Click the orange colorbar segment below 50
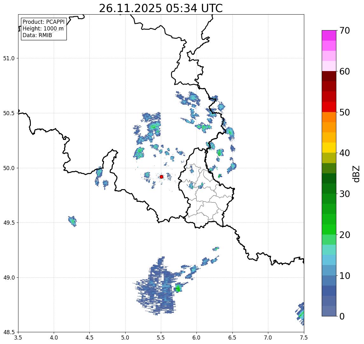 329,117
